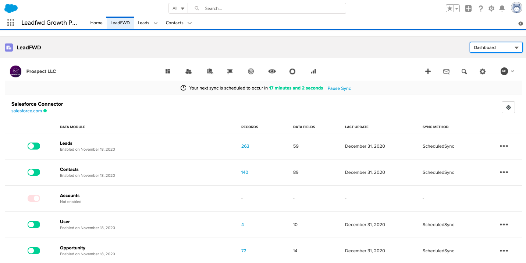Toggle off the Leads data module
This screenshot has width=526, height=263.
34,146
